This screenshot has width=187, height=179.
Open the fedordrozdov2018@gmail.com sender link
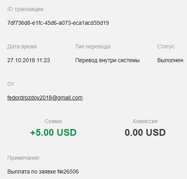(x=45, y=98)
